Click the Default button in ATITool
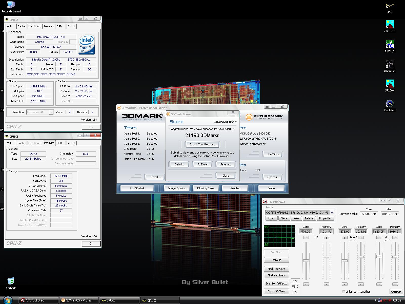 (x=276, y=260)
